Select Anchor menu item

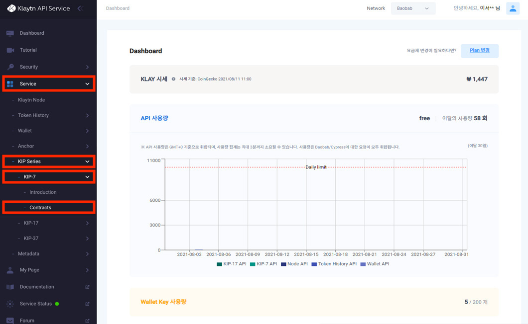click(26, 146)
